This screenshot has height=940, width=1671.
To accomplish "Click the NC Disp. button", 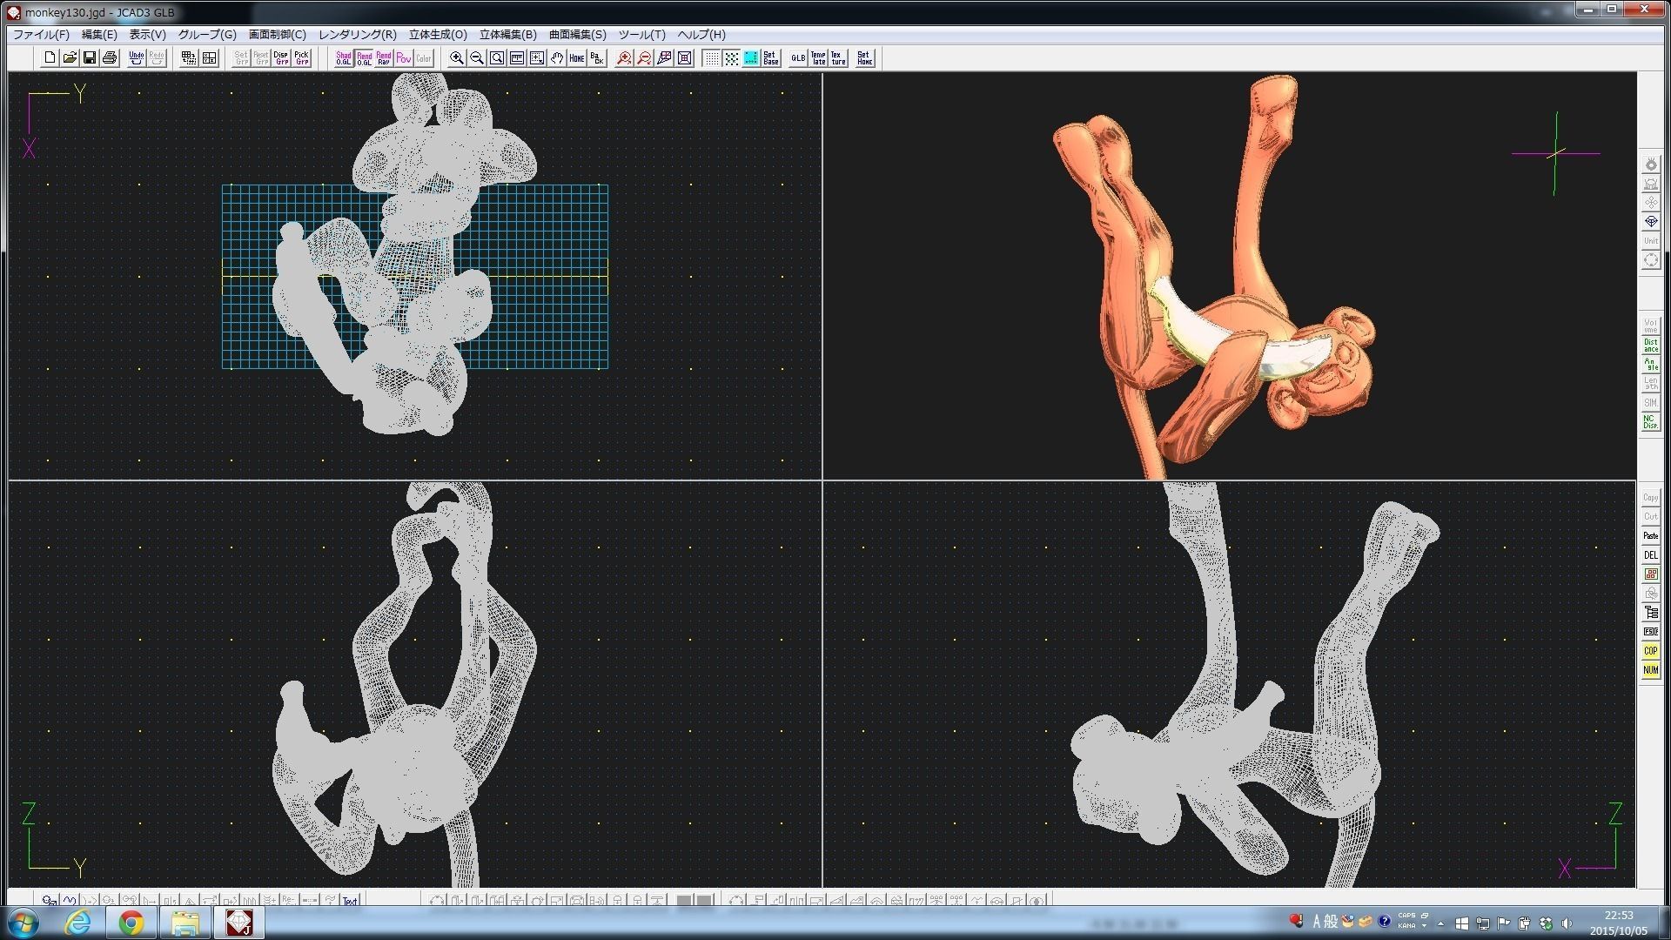I will (x=1651, y=422).
